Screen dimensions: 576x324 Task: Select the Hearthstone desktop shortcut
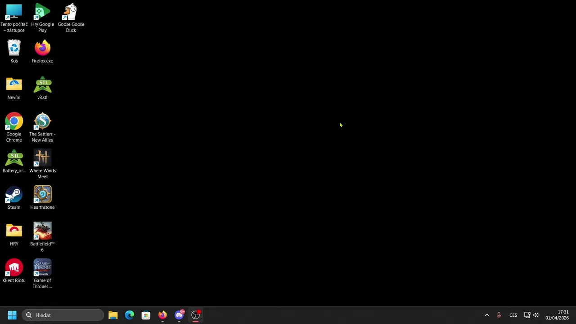point(42,198)
